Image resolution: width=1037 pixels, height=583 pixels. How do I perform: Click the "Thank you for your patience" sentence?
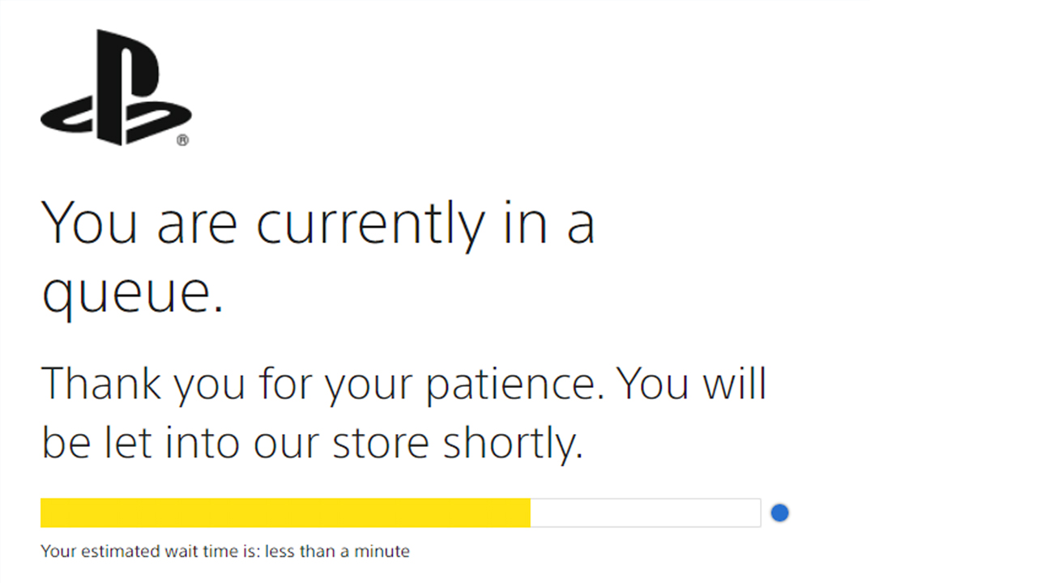coord(324,383)
